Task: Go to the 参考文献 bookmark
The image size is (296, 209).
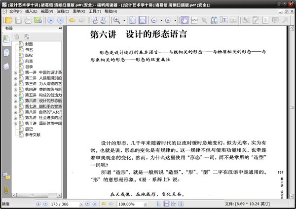Action: coord(34,135)
